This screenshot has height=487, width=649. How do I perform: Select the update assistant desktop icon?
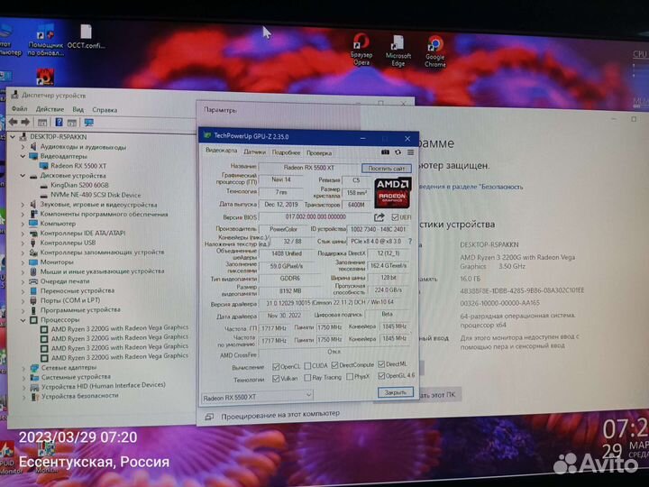tap(45, 40)
